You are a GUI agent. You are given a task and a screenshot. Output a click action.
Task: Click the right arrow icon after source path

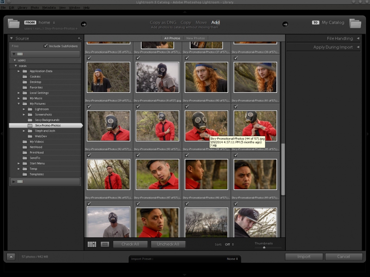[84, 24]
